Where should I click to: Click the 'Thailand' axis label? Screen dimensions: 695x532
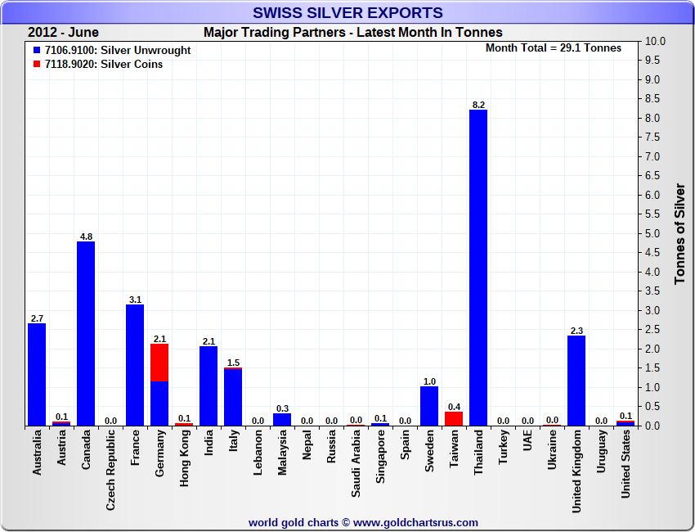(x=478, y=452)
